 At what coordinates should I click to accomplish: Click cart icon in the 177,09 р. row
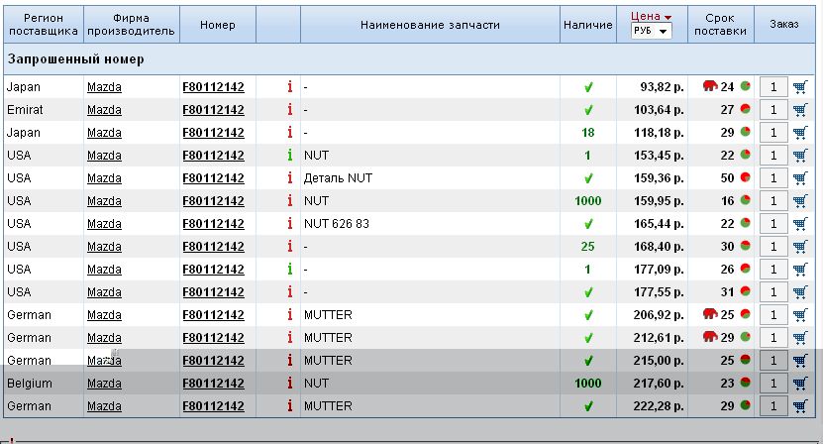(x=800, y=269)
